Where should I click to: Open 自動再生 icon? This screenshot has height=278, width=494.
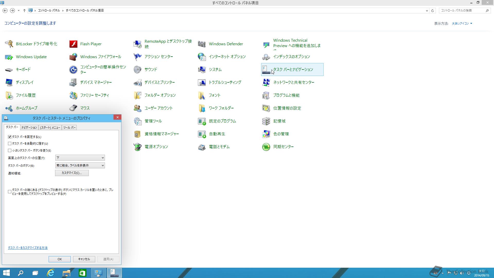tap(202, 134)
